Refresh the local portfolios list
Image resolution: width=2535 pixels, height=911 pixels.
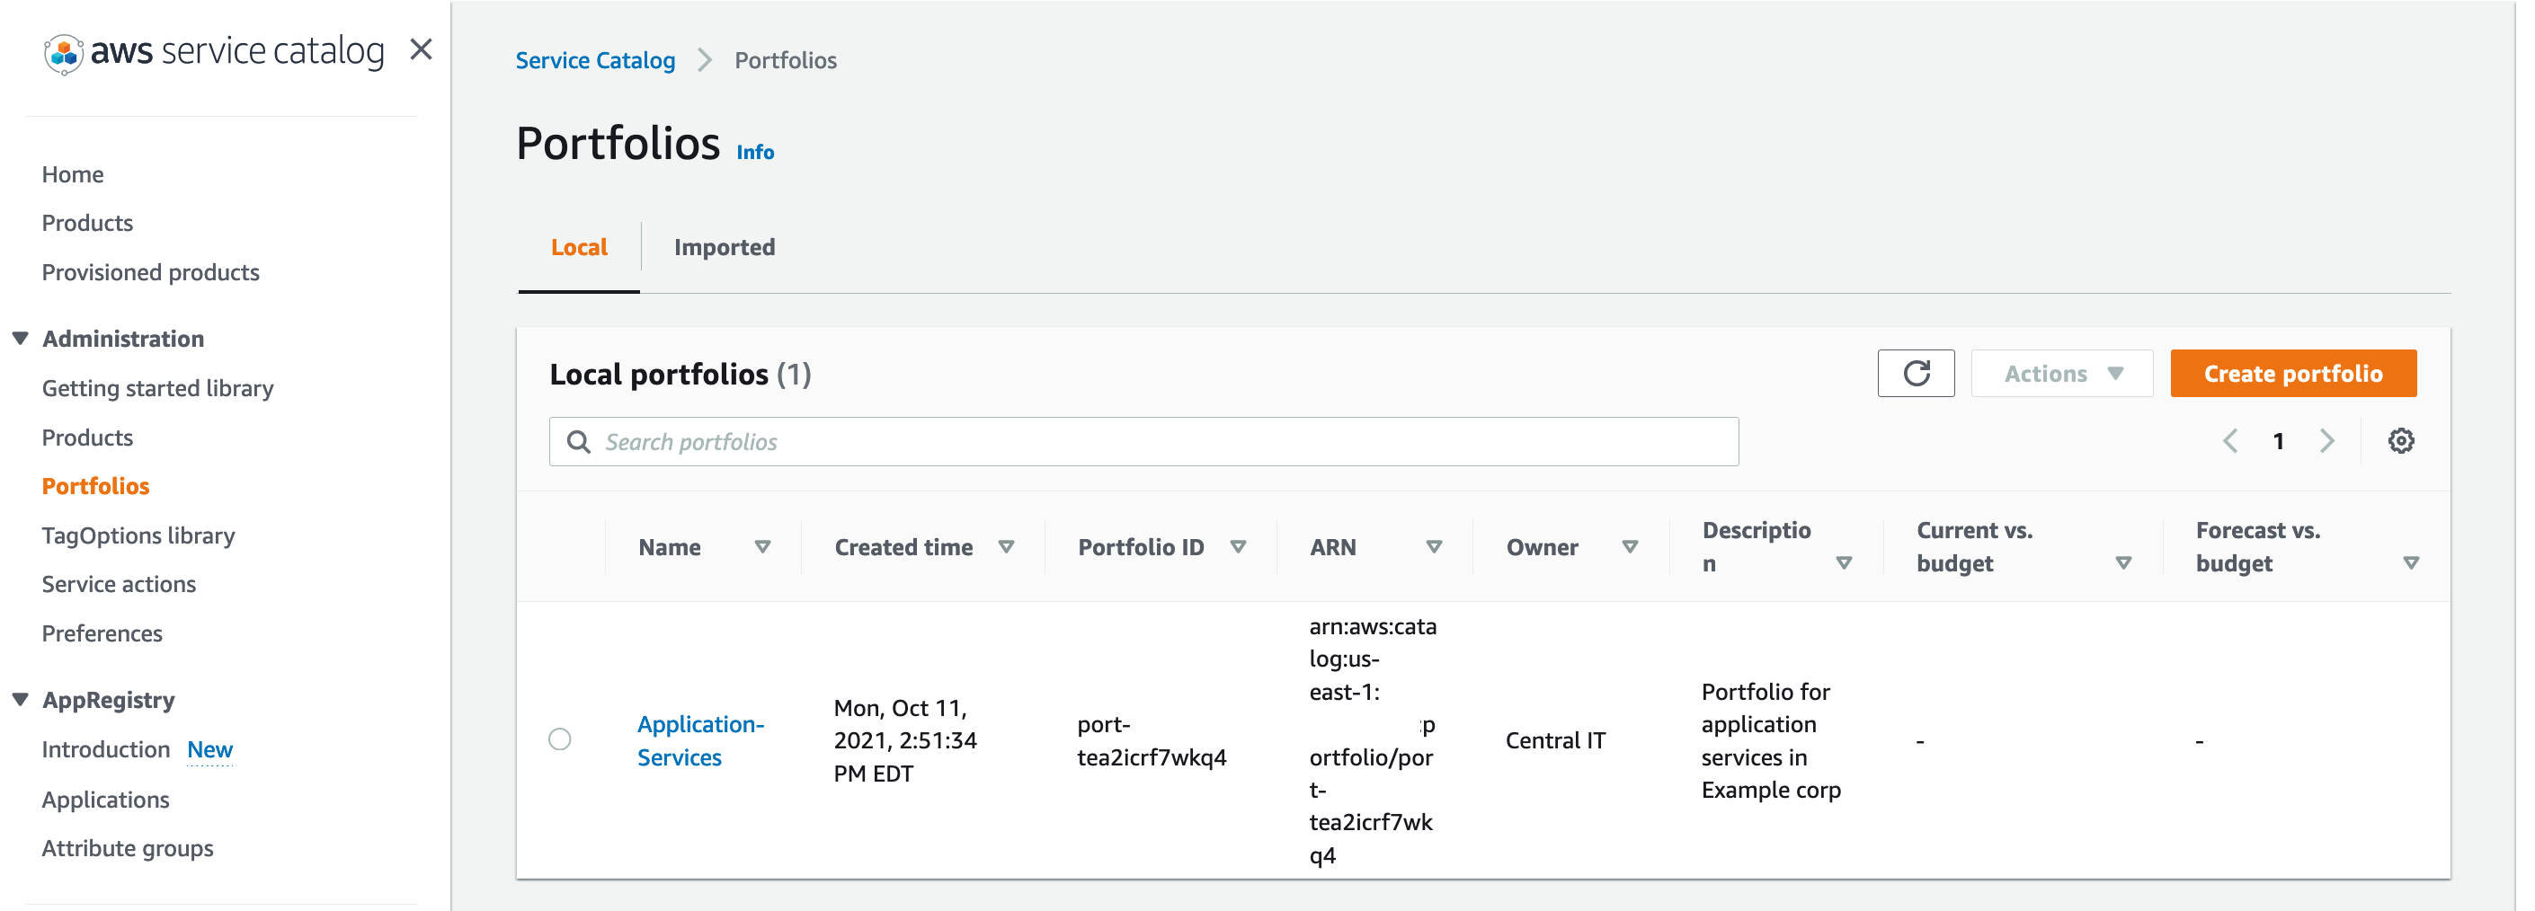[x=1915, y=374]
